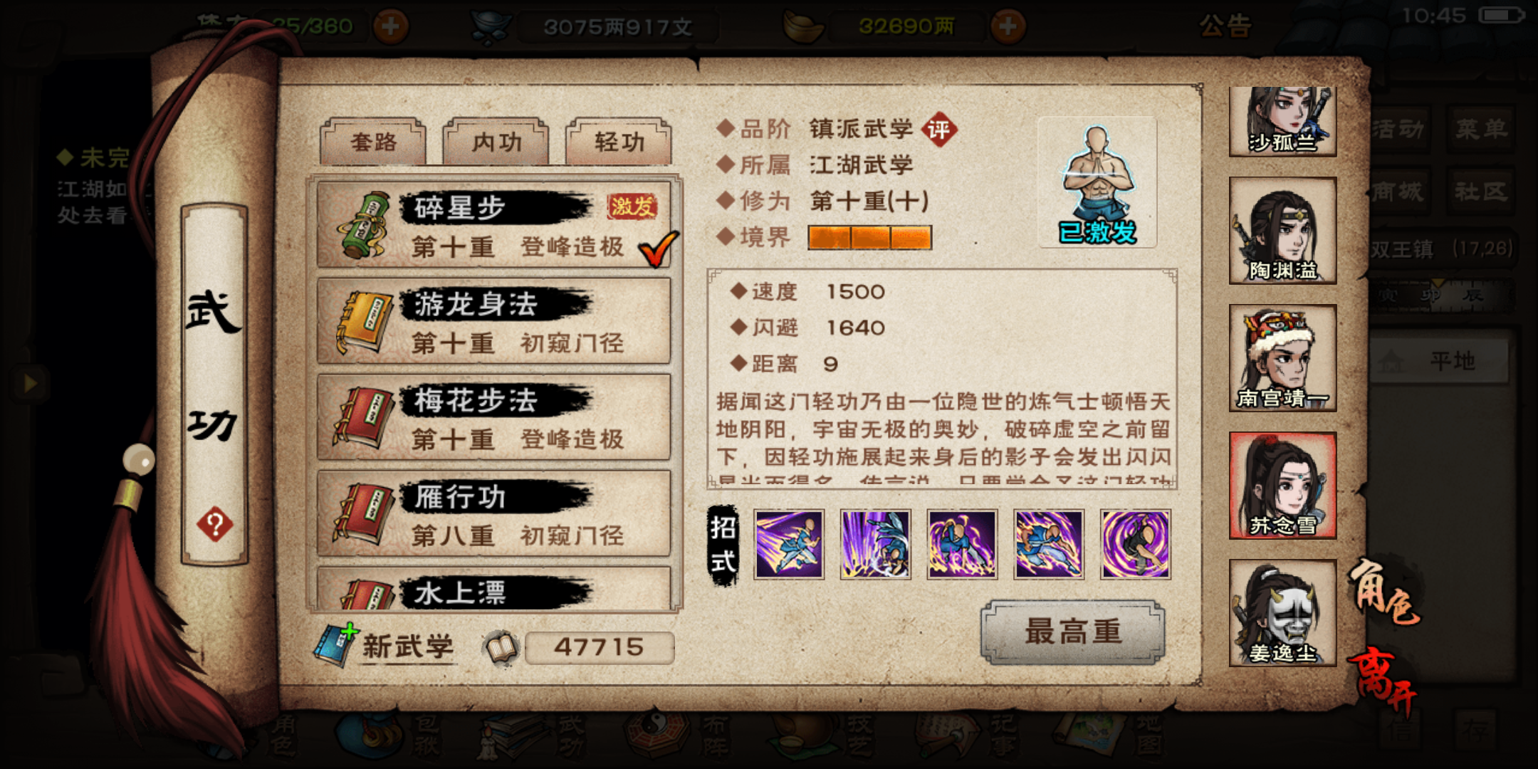The width and height of the screenshot is (1538, 769).
Task: Switch to the 套路 tab
Action: coord(373,142)
